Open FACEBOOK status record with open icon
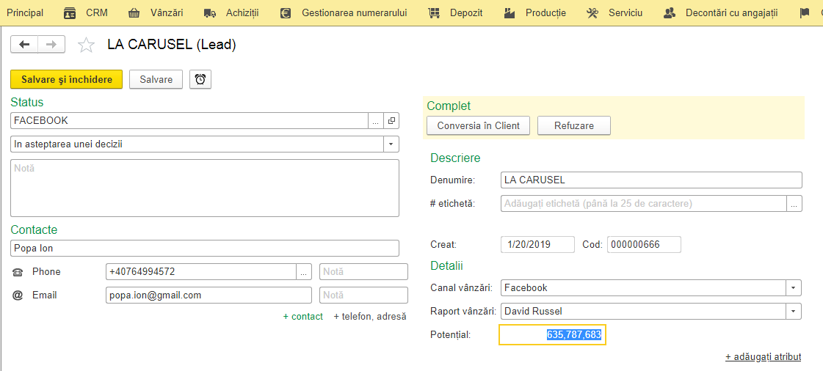The image size is (823, 371). pos(391,120)
